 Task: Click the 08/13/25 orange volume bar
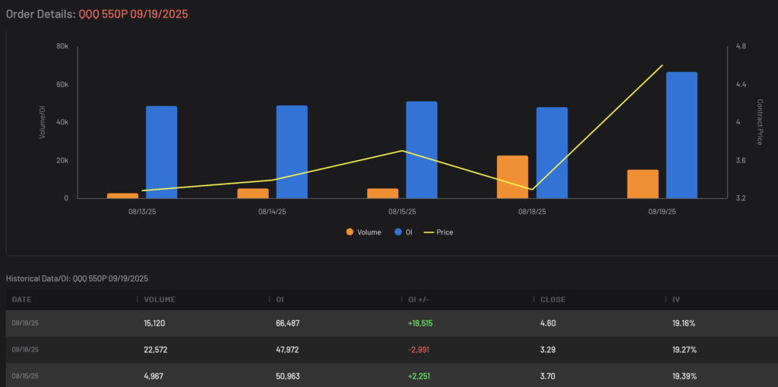[122, 196]
